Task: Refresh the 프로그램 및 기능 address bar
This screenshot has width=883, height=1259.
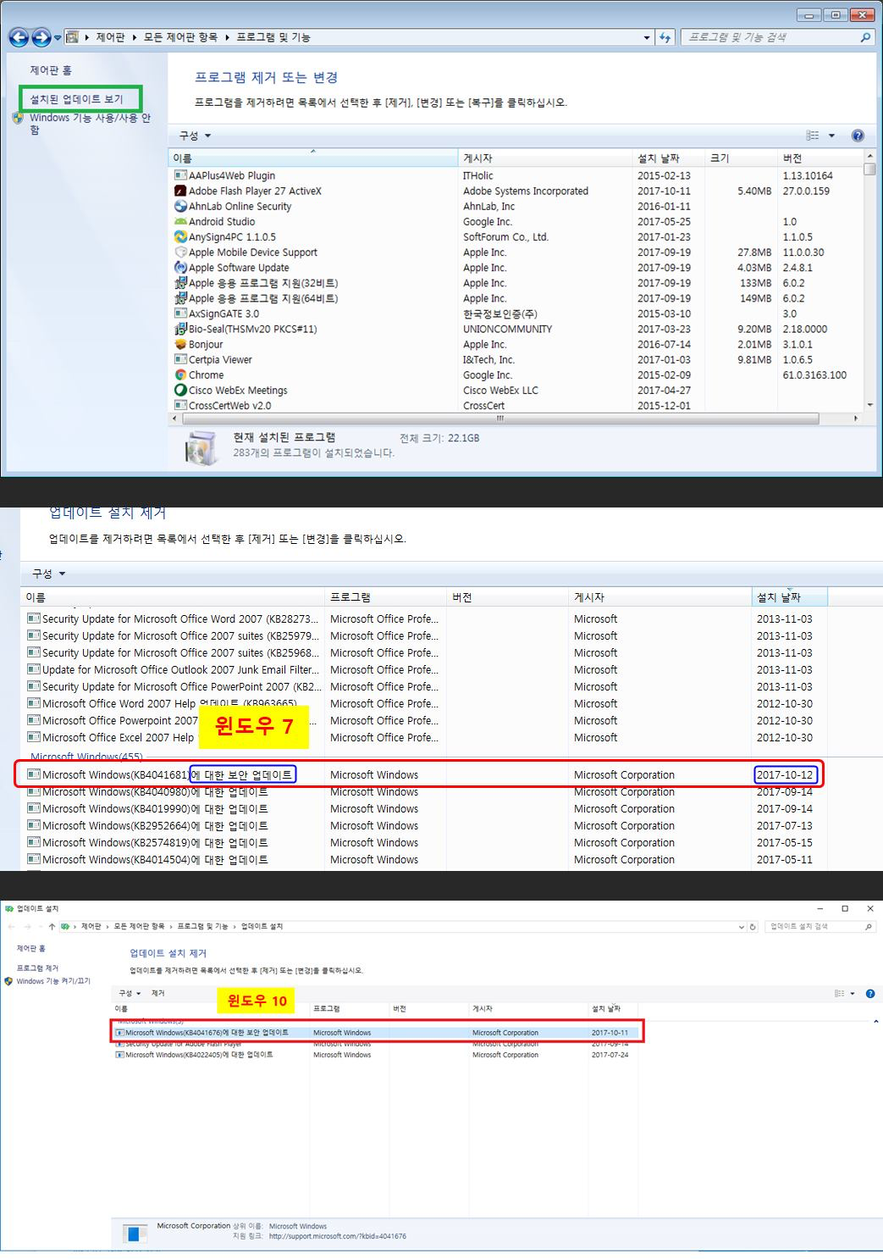Action: pyautogui.click(x=665, y=37)
